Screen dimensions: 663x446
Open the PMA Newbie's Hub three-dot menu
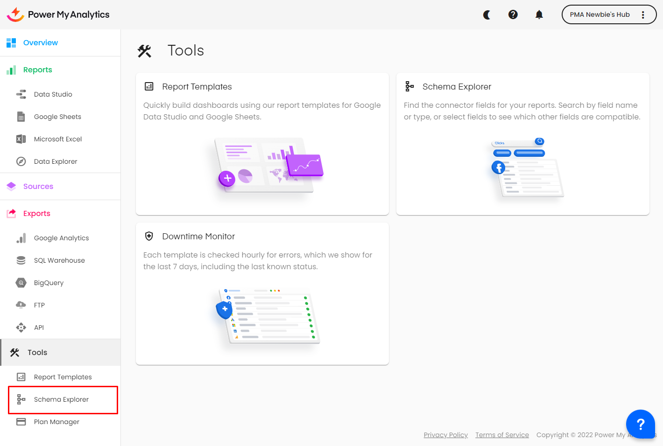pyautogui.click(x=643, y=15)
